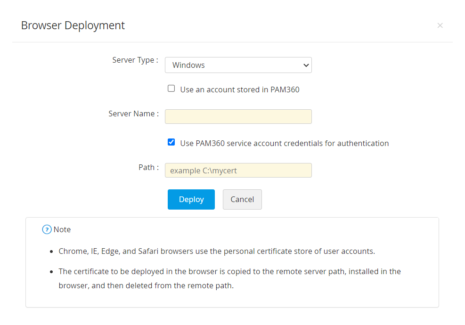This screenshot has height=325, width=465.
Task: Open the Server Type dropdown
Action: point(238,65)
